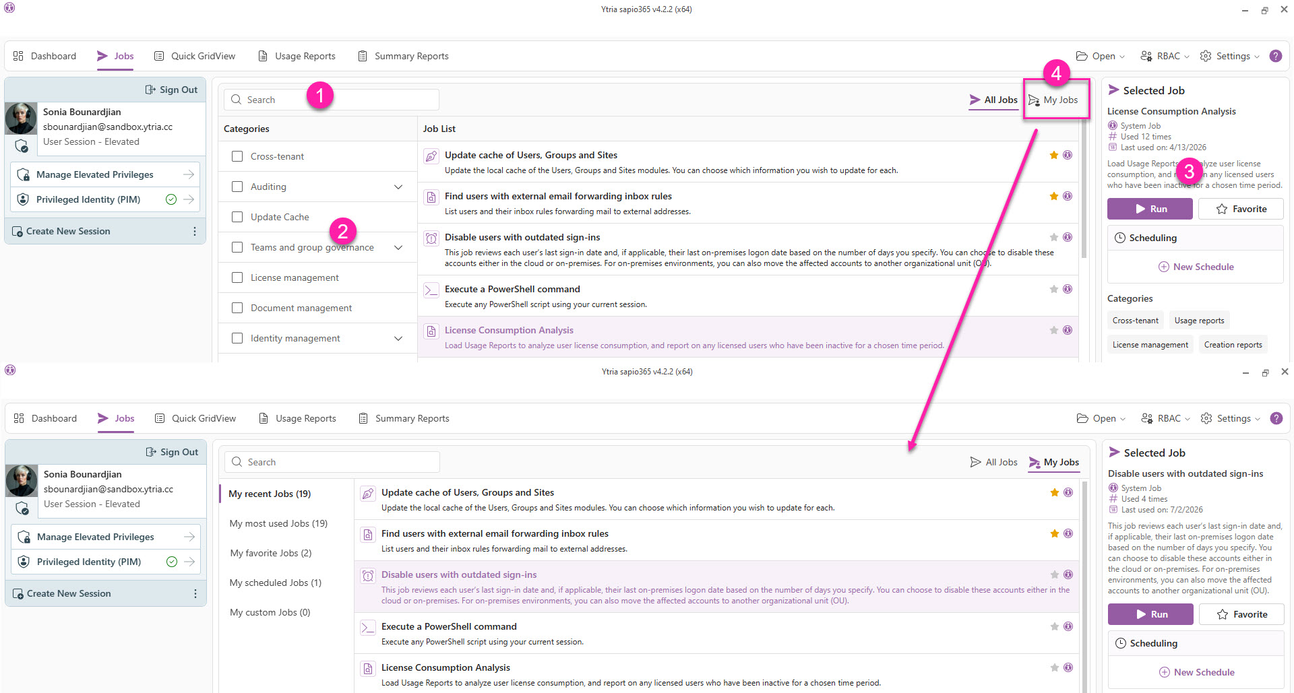Expand the Auditing category chevron
Viewport: 1294px width, 693px height.
398,187
